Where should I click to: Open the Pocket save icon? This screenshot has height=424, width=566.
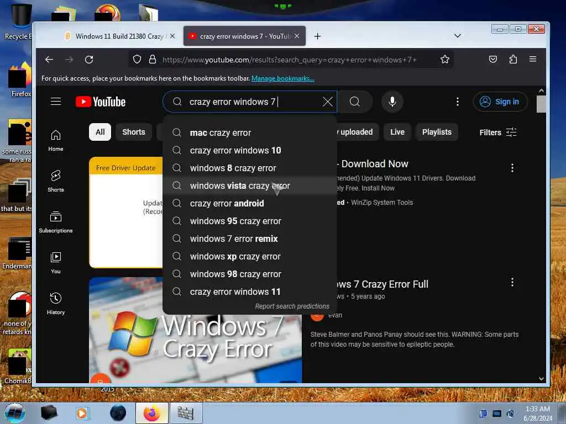pos(492,60)
